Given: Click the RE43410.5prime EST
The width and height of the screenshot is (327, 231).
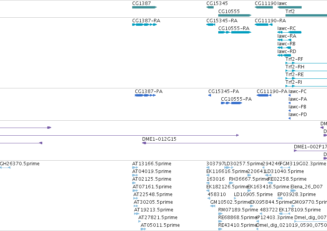Looking at the screenshot, I should tap(221, 229).
